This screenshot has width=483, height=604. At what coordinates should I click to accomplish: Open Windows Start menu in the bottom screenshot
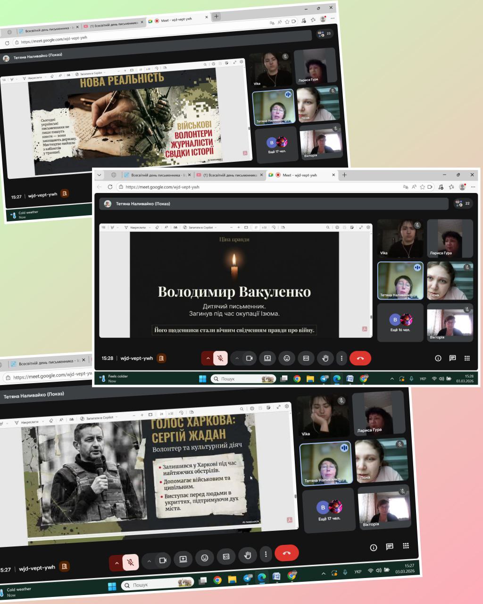[x=112, y=587]
